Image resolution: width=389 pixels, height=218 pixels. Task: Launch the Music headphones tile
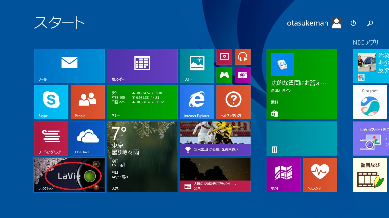(x=243, y=57)
